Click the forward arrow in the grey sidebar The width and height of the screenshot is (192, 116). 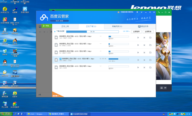tap(44, 32)
